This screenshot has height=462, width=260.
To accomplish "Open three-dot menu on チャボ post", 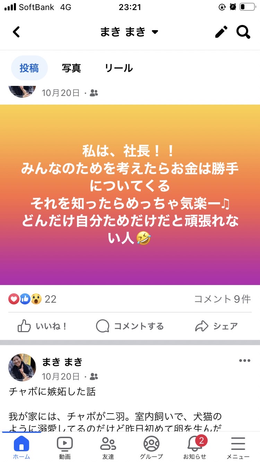I will pyautogui.click(x=245, y=361).
